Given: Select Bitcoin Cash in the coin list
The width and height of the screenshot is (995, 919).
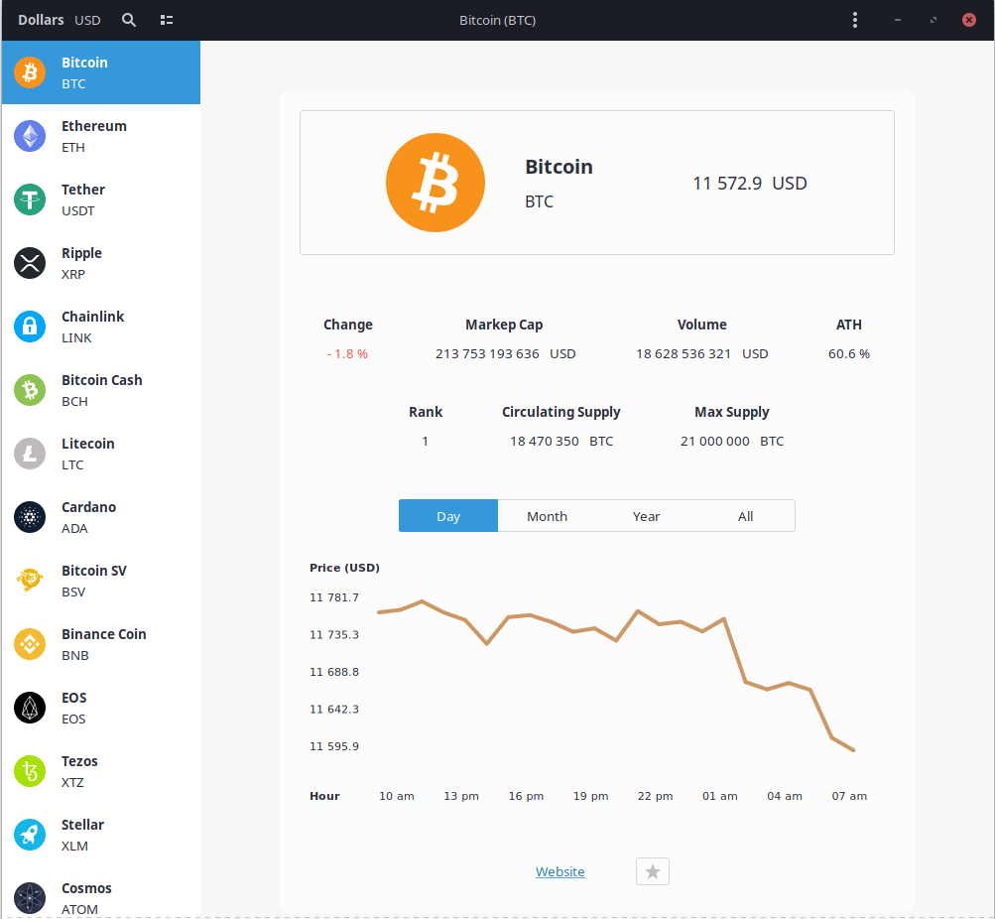Looking at the screenshot, I should [101, 390].
